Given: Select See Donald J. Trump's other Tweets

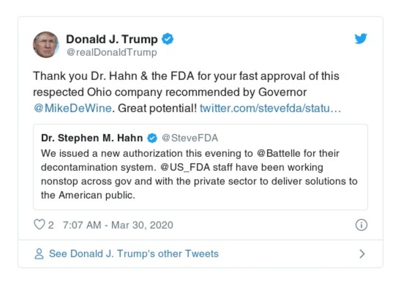Looking at the screenshot, I should point(133,254).
